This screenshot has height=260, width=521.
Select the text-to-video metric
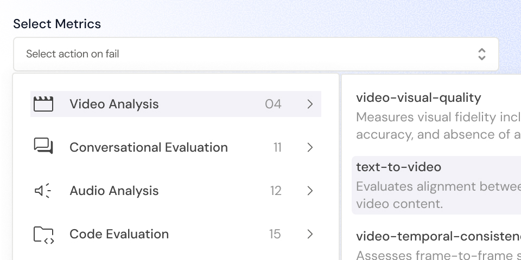tap(398, 167)
